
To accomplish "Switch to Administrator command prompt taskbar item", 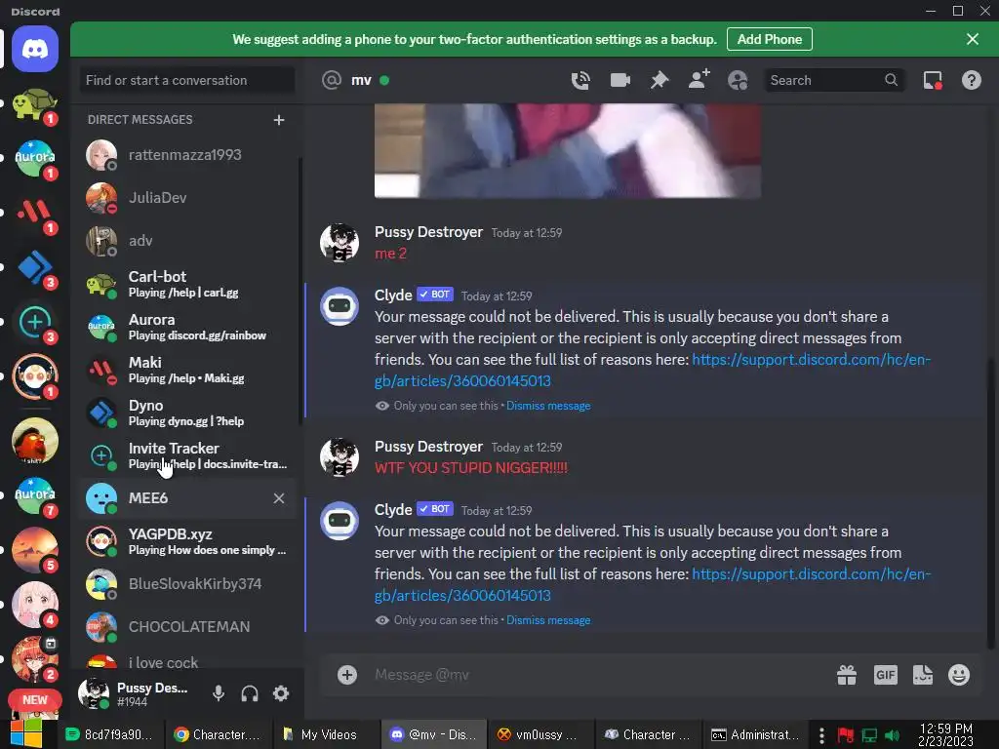I will point(756,734).
